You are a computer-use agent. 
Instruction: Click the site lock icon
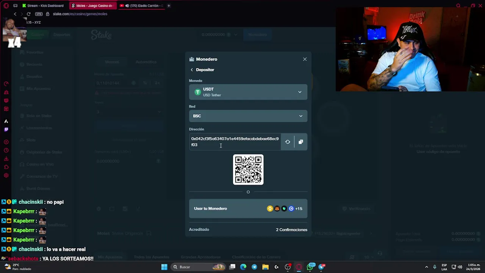tap(47, 14)
